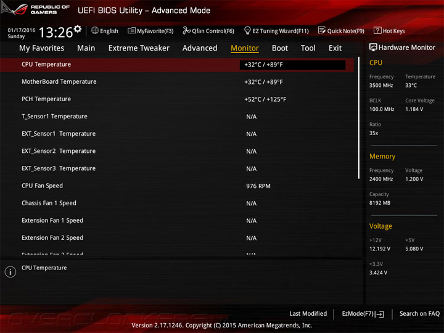Click T_Sensor1 Temperature N/A value
This screenshot has width=444, height=333.
coord(252,117)
